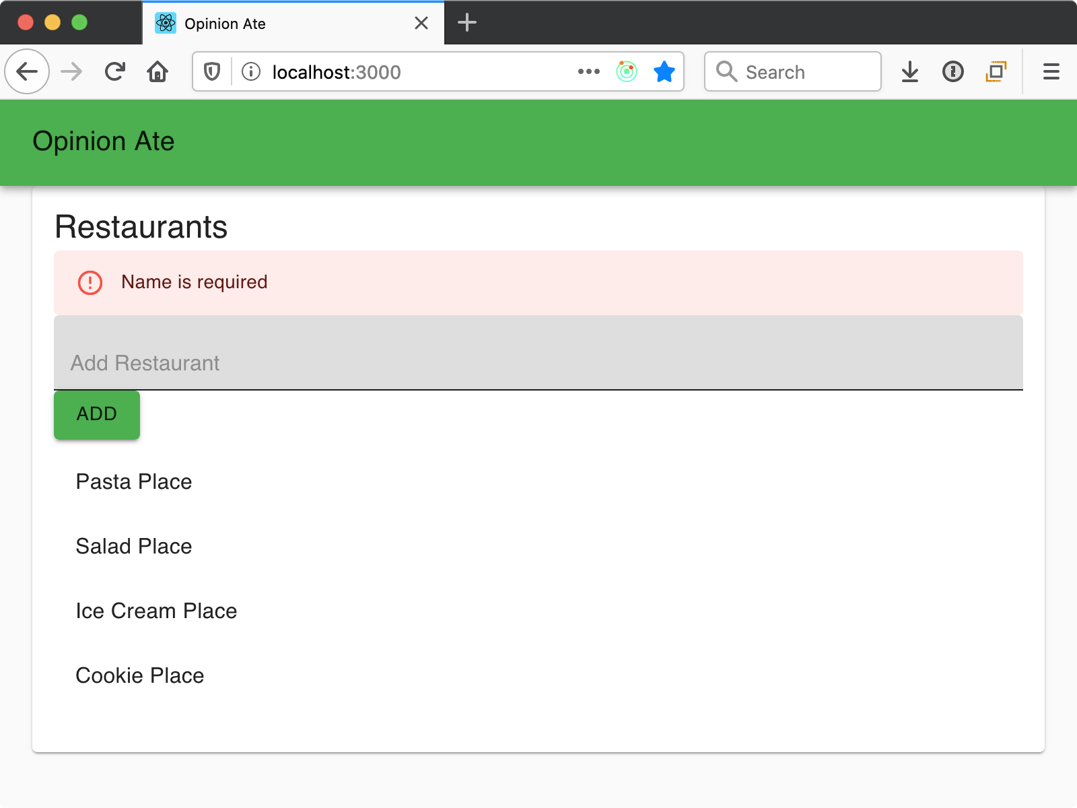Open tracking protection shield info
This screenshot has height=808, width=1077.
coord(212,71)
